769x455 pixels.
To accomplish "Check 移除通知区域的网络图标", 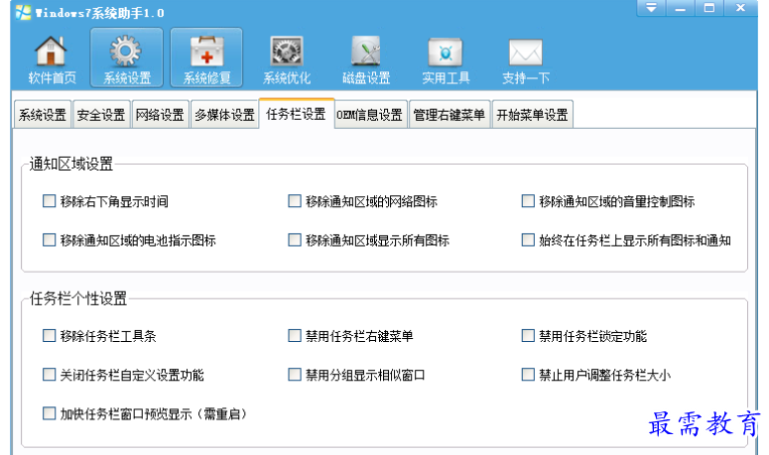I will (x=295, y=201).
